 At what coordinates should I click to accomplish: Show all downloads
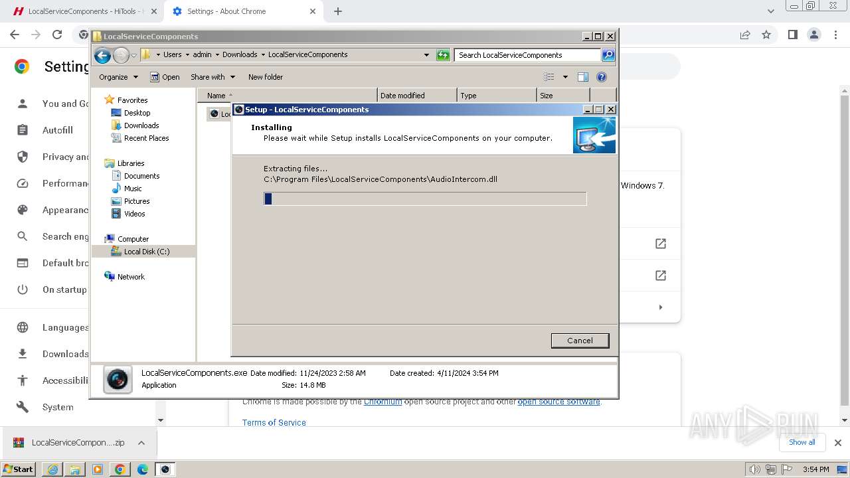802,442
